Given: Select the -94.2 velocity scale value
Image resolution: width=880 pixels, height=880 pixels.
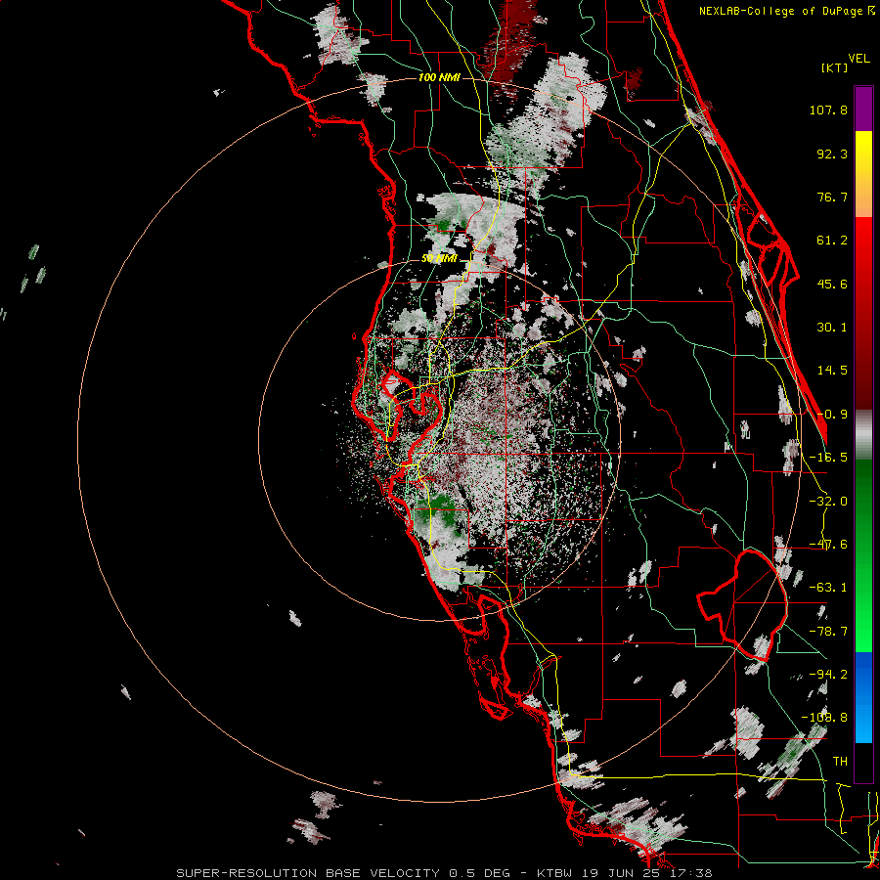Looking at the screenshot, I should (x=828, y=674).
